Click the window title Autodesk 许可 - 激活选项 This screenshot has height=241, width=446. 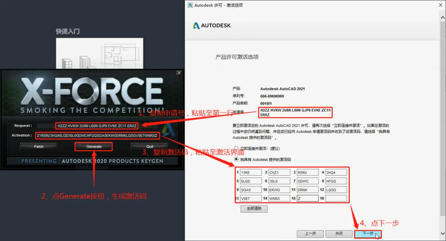[x=219, y=5]
